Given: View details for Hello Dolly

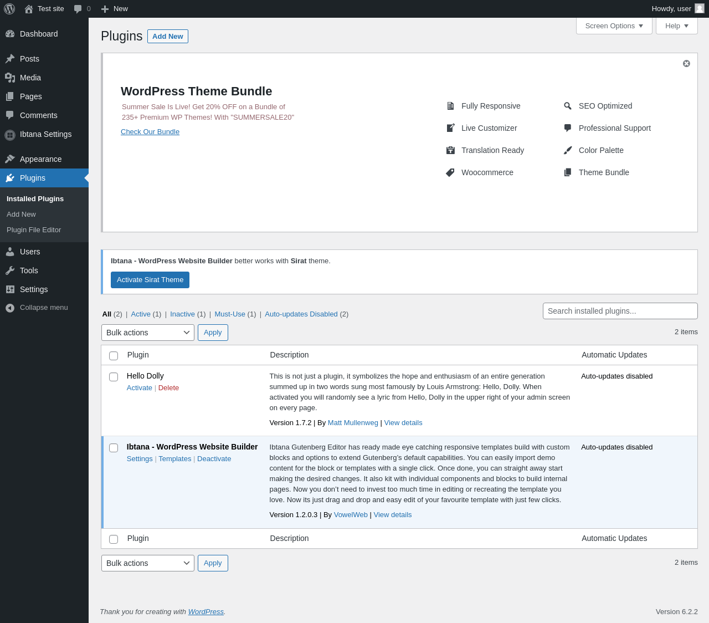Looking at the screenshot, I should click(x=403, y=423).
